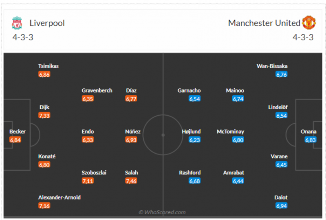326x220 pixels.
Task: Click Mainoo's 6,74 rating badge
Action: (238, 99)
